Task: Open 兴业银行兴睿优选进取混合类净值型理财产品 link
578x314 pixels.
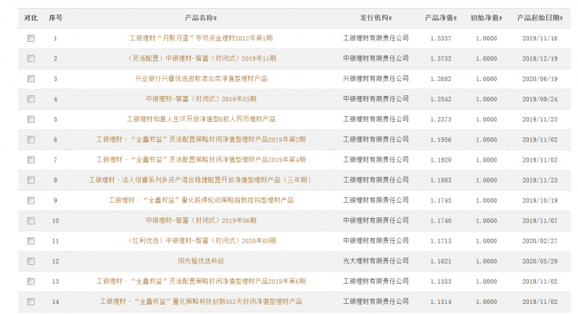Action: coord(201,79)
